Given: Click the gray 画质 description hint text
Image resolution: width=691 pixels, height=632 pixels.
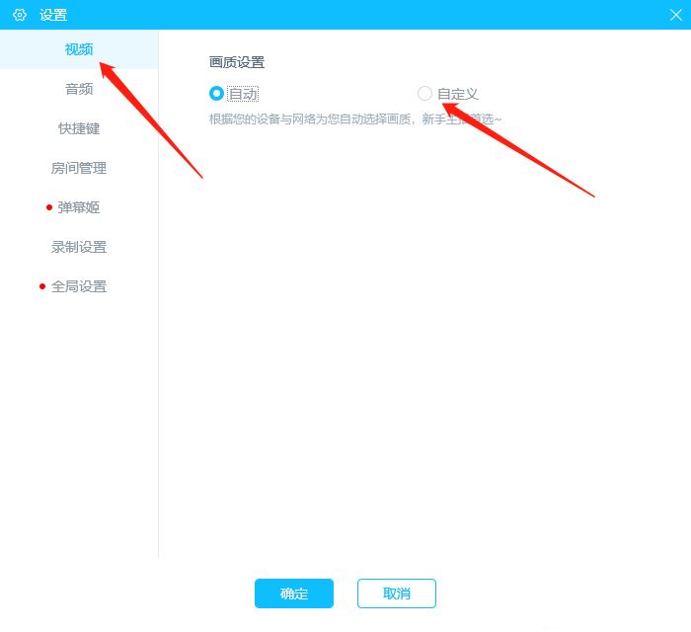Looking at the screenshot, I should click(355, 119).
